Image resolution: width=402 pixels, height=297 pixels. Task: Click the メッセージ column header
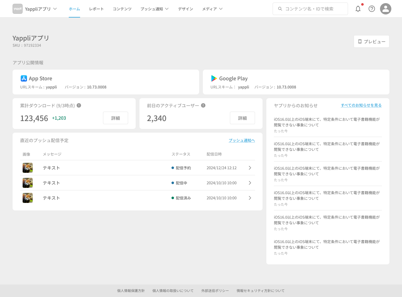point(52,154)
